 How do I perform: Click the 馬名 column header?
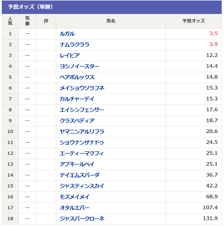pos(111,21)
